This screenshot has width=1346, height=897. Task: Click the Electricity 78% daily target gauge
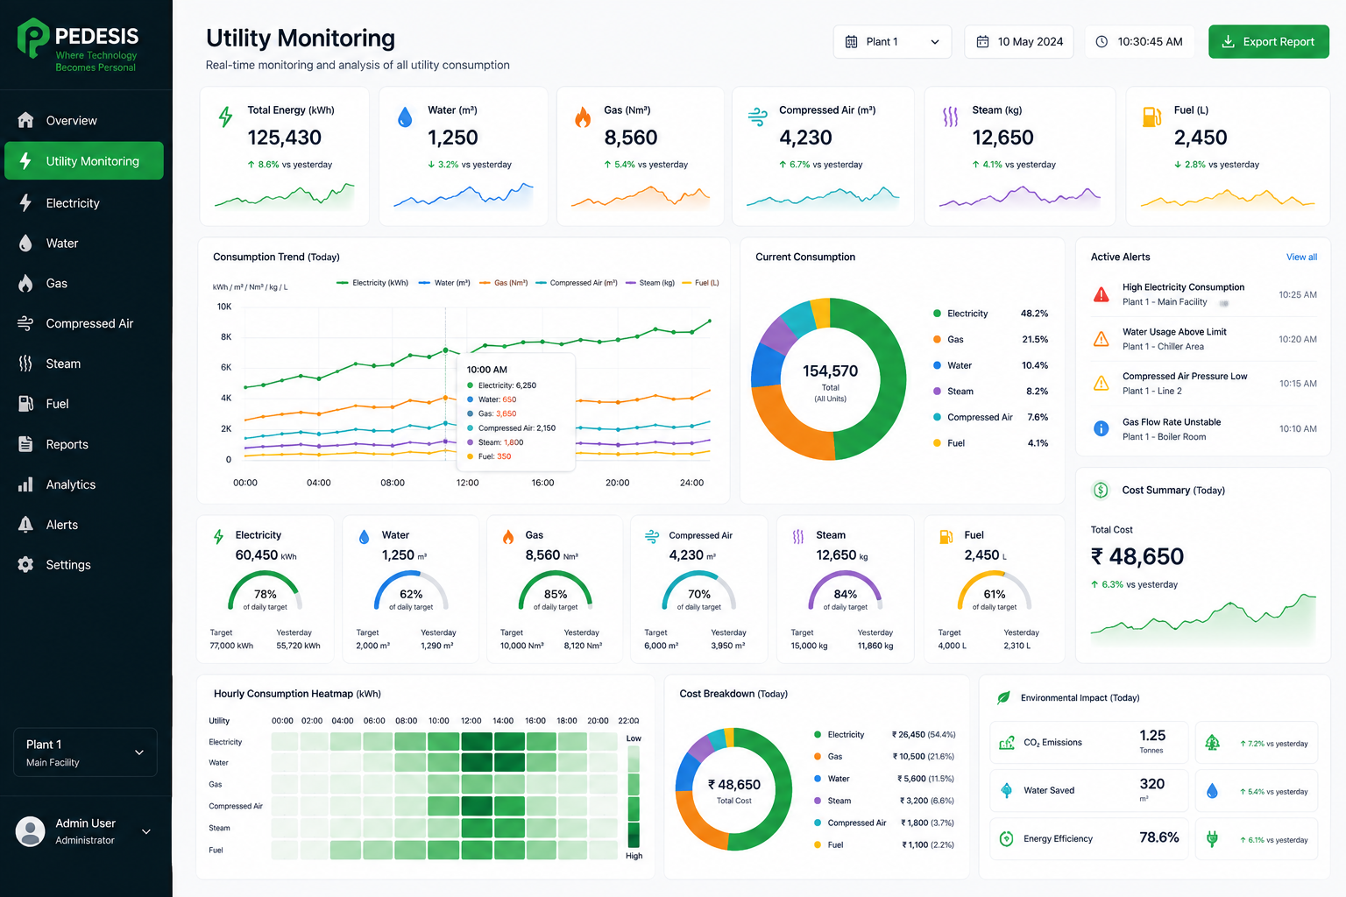[x=265, y=591]
